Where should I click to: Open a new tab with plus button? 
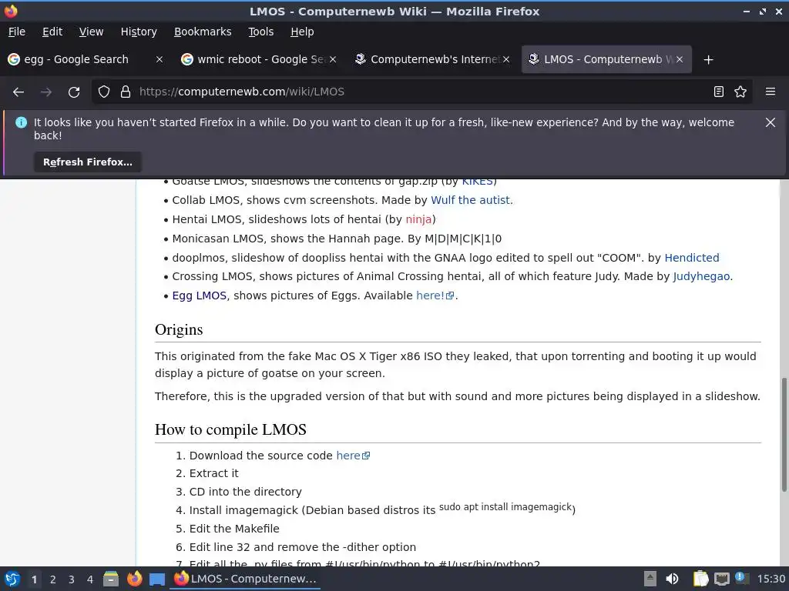click(x=709, y=60)
